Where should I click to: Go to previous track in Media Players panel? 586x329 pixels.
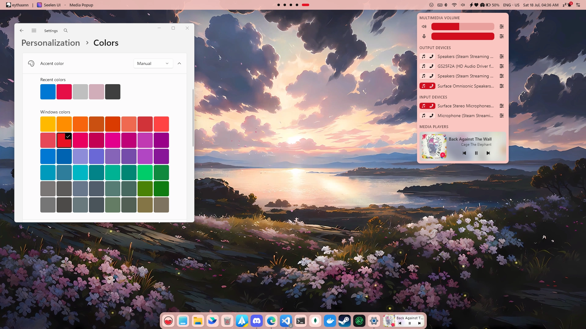pos(464,153)
